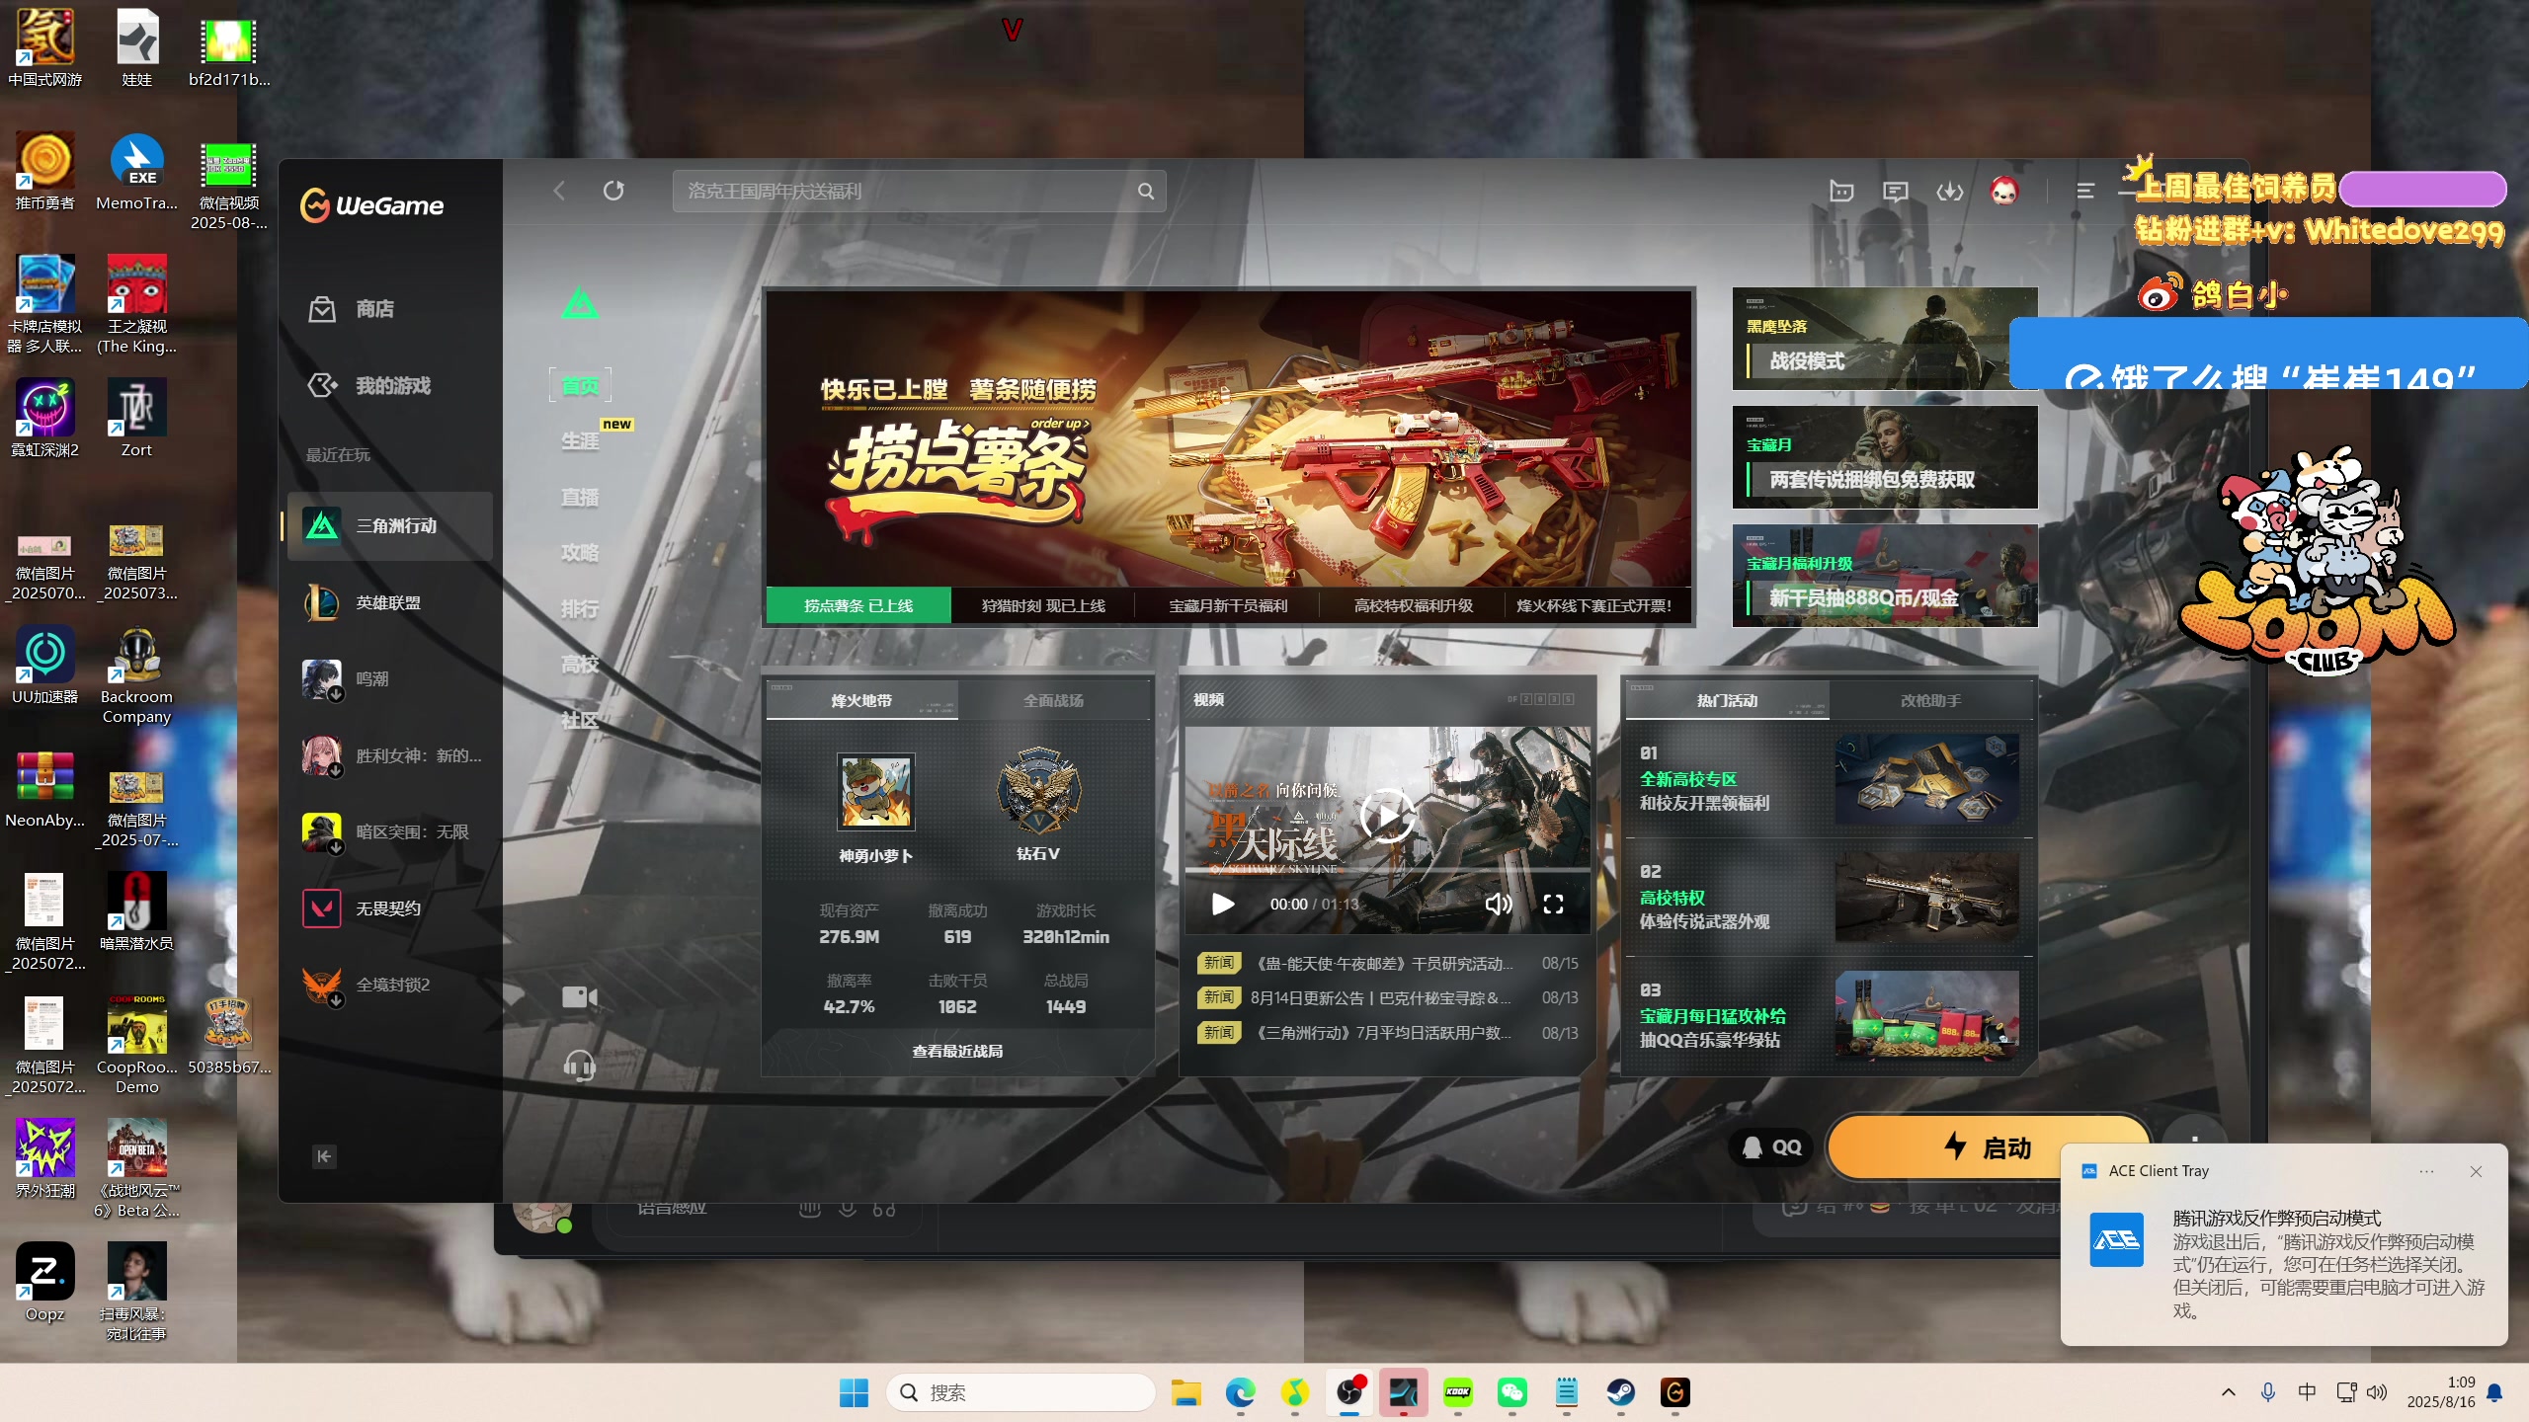Switch to the 直播 tab
The image size is (2529, 1422).
coord(580,498)
